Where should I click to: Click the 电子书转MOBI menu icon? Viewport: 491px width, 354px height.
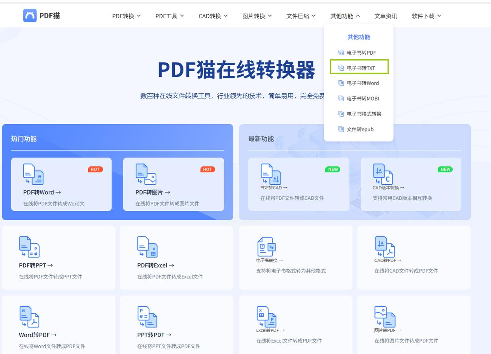point(341,98)
